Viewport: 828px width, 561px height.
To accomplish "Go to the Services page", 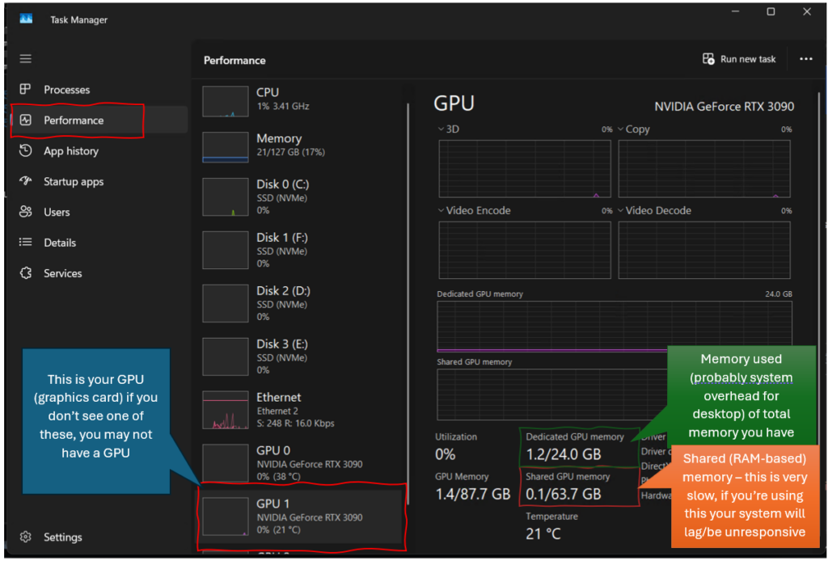I will [x=99, y=273].
